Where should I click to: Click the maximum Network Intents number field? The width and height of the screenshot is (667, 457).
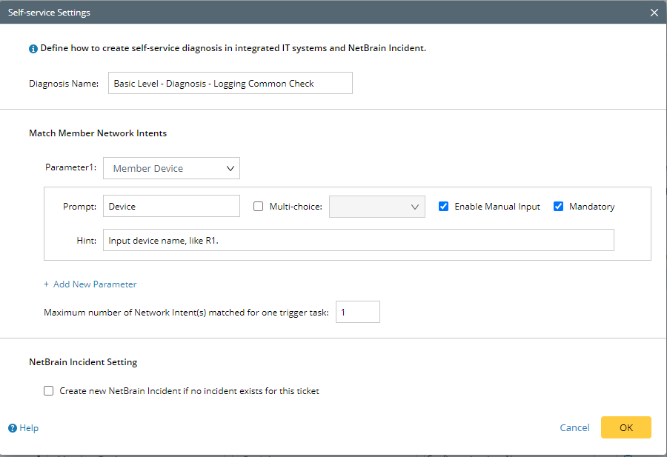(x=358, y=312)
